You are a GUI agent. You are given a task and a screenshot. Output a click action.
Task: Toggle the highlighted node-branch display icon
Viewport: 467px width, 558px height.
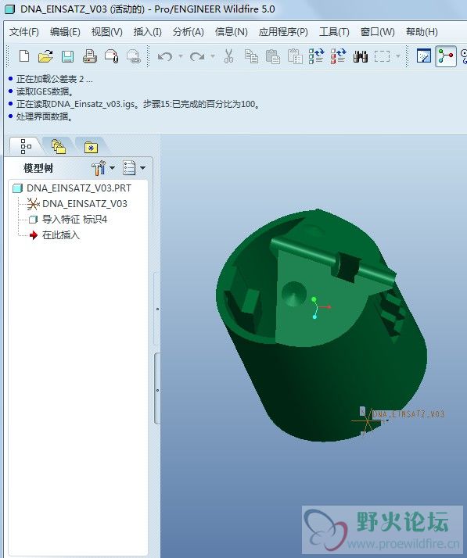pyautogui.click(x=446, y=56)
